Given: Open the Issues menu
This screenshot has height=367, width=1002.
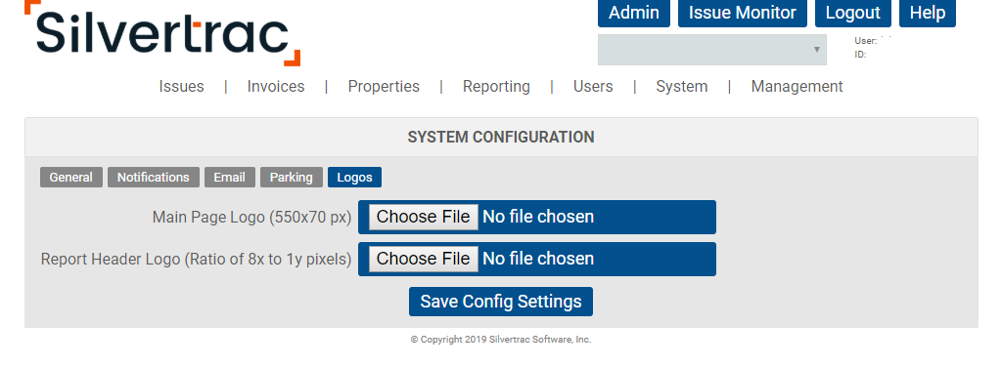Looking at the screenshot, I should tap(181, 87).
